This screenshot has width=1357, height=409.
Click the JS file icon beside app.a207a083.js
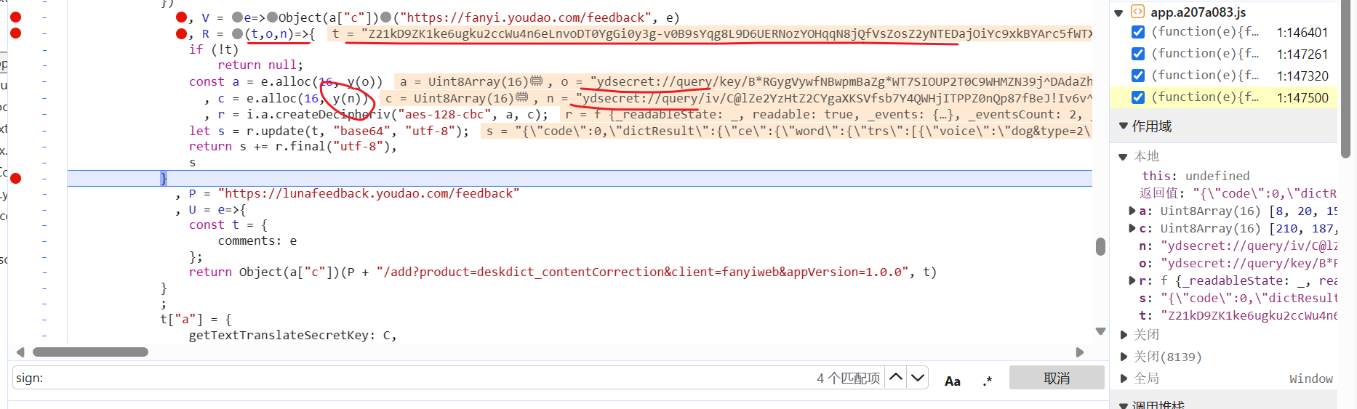coord(1138,12)
